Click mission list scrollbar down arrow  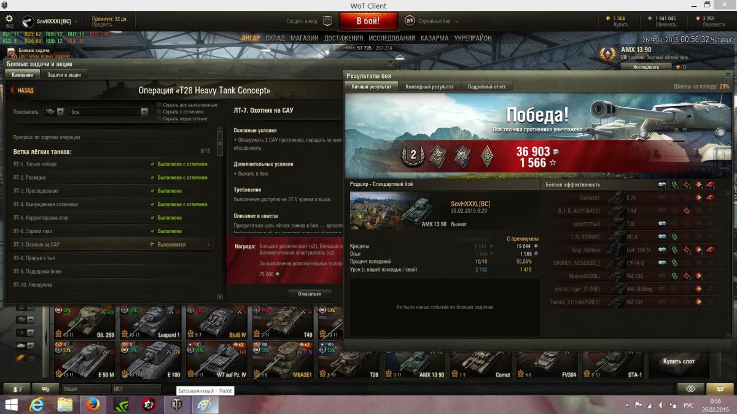coord(220,297)
